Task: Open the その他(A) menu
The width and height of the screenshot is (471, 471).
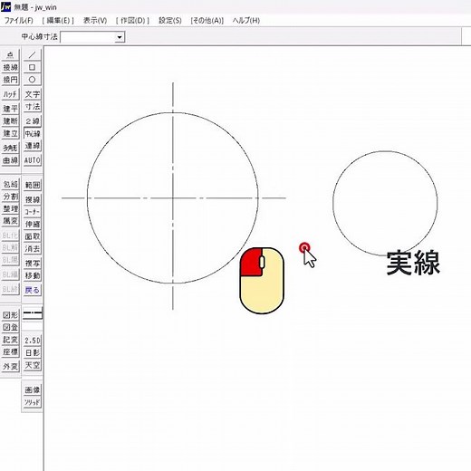Action: (207, 21)
